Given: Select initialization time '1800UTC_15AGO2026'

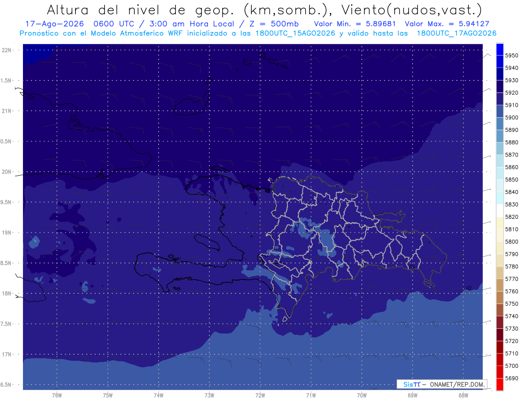Looking at the screenshot, I should (x=295, y=33).
